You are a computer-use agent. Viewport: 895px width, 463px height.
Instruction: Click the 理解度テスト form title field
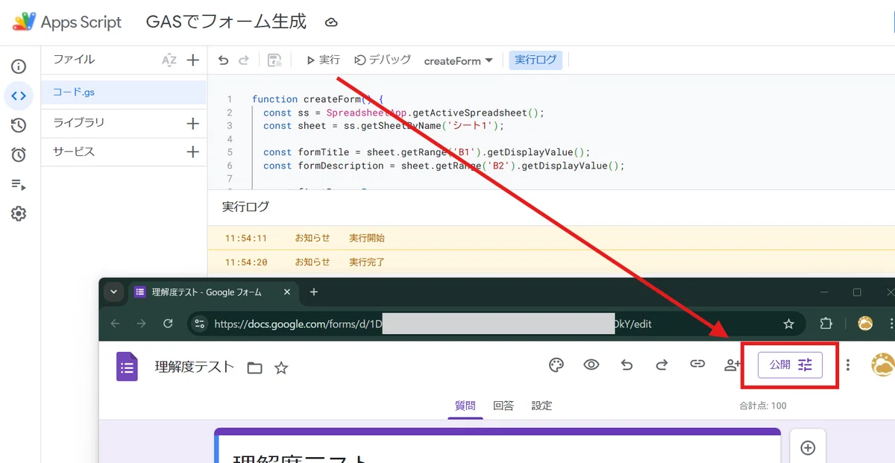pyautogui.click(x=194, y=367)
